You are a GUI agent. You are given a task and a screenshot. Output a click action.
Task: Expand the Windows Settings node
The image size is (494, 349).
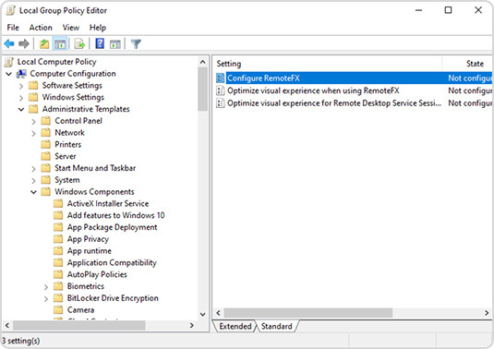(21, 98)
